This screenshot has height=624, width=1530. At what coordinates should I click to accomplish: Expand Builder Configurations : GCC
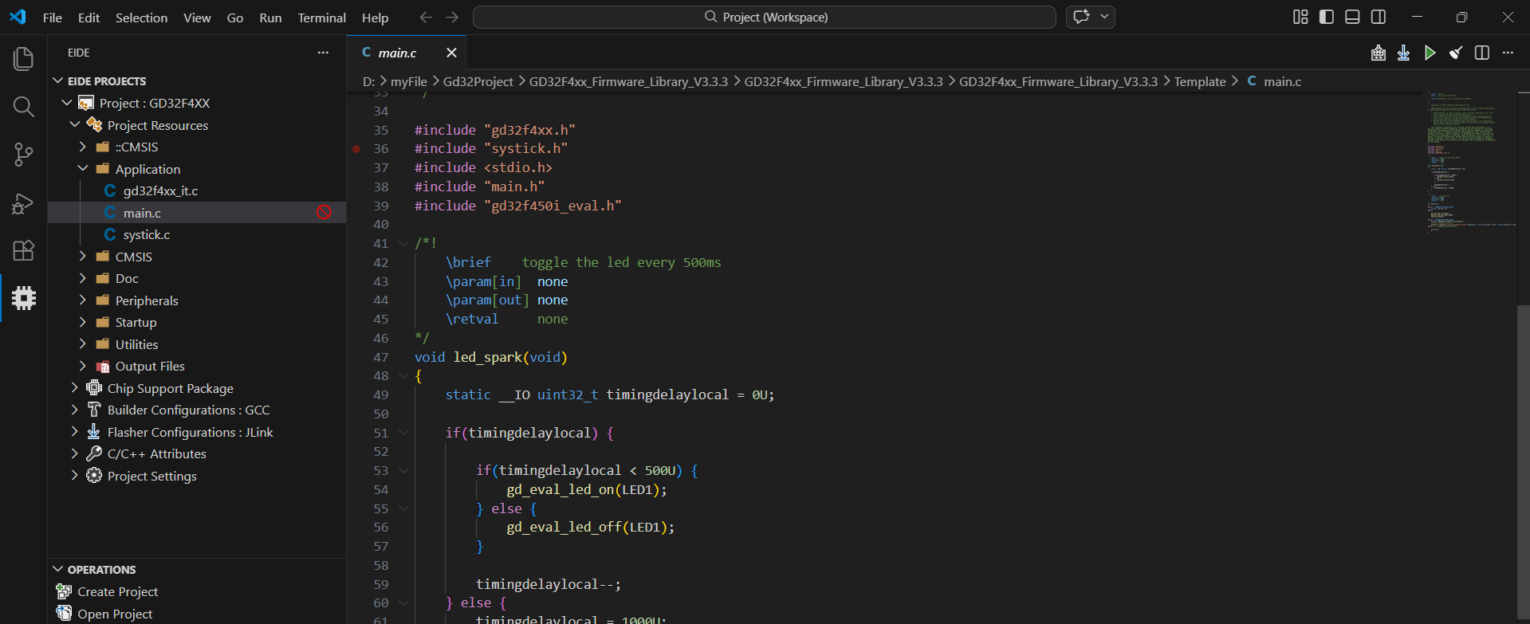[x=75, y=410]
